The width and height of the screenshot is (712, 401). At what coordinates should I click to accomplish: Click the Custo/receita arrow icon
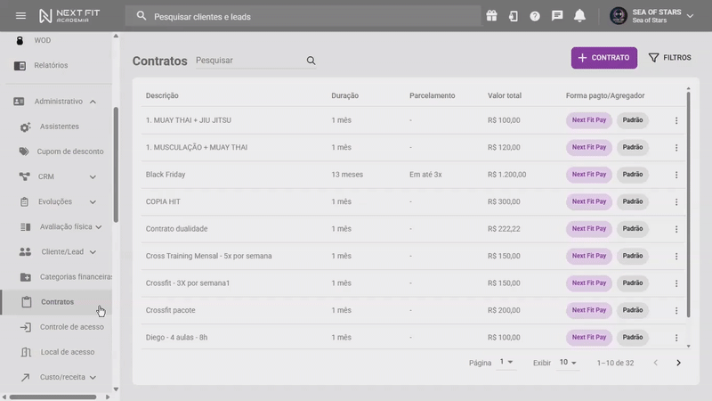[x=25, y=377]
